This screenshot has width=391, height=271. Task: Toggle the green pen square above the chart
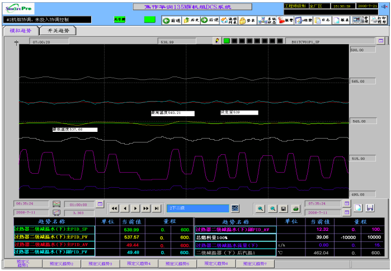(x=227, y=41)
